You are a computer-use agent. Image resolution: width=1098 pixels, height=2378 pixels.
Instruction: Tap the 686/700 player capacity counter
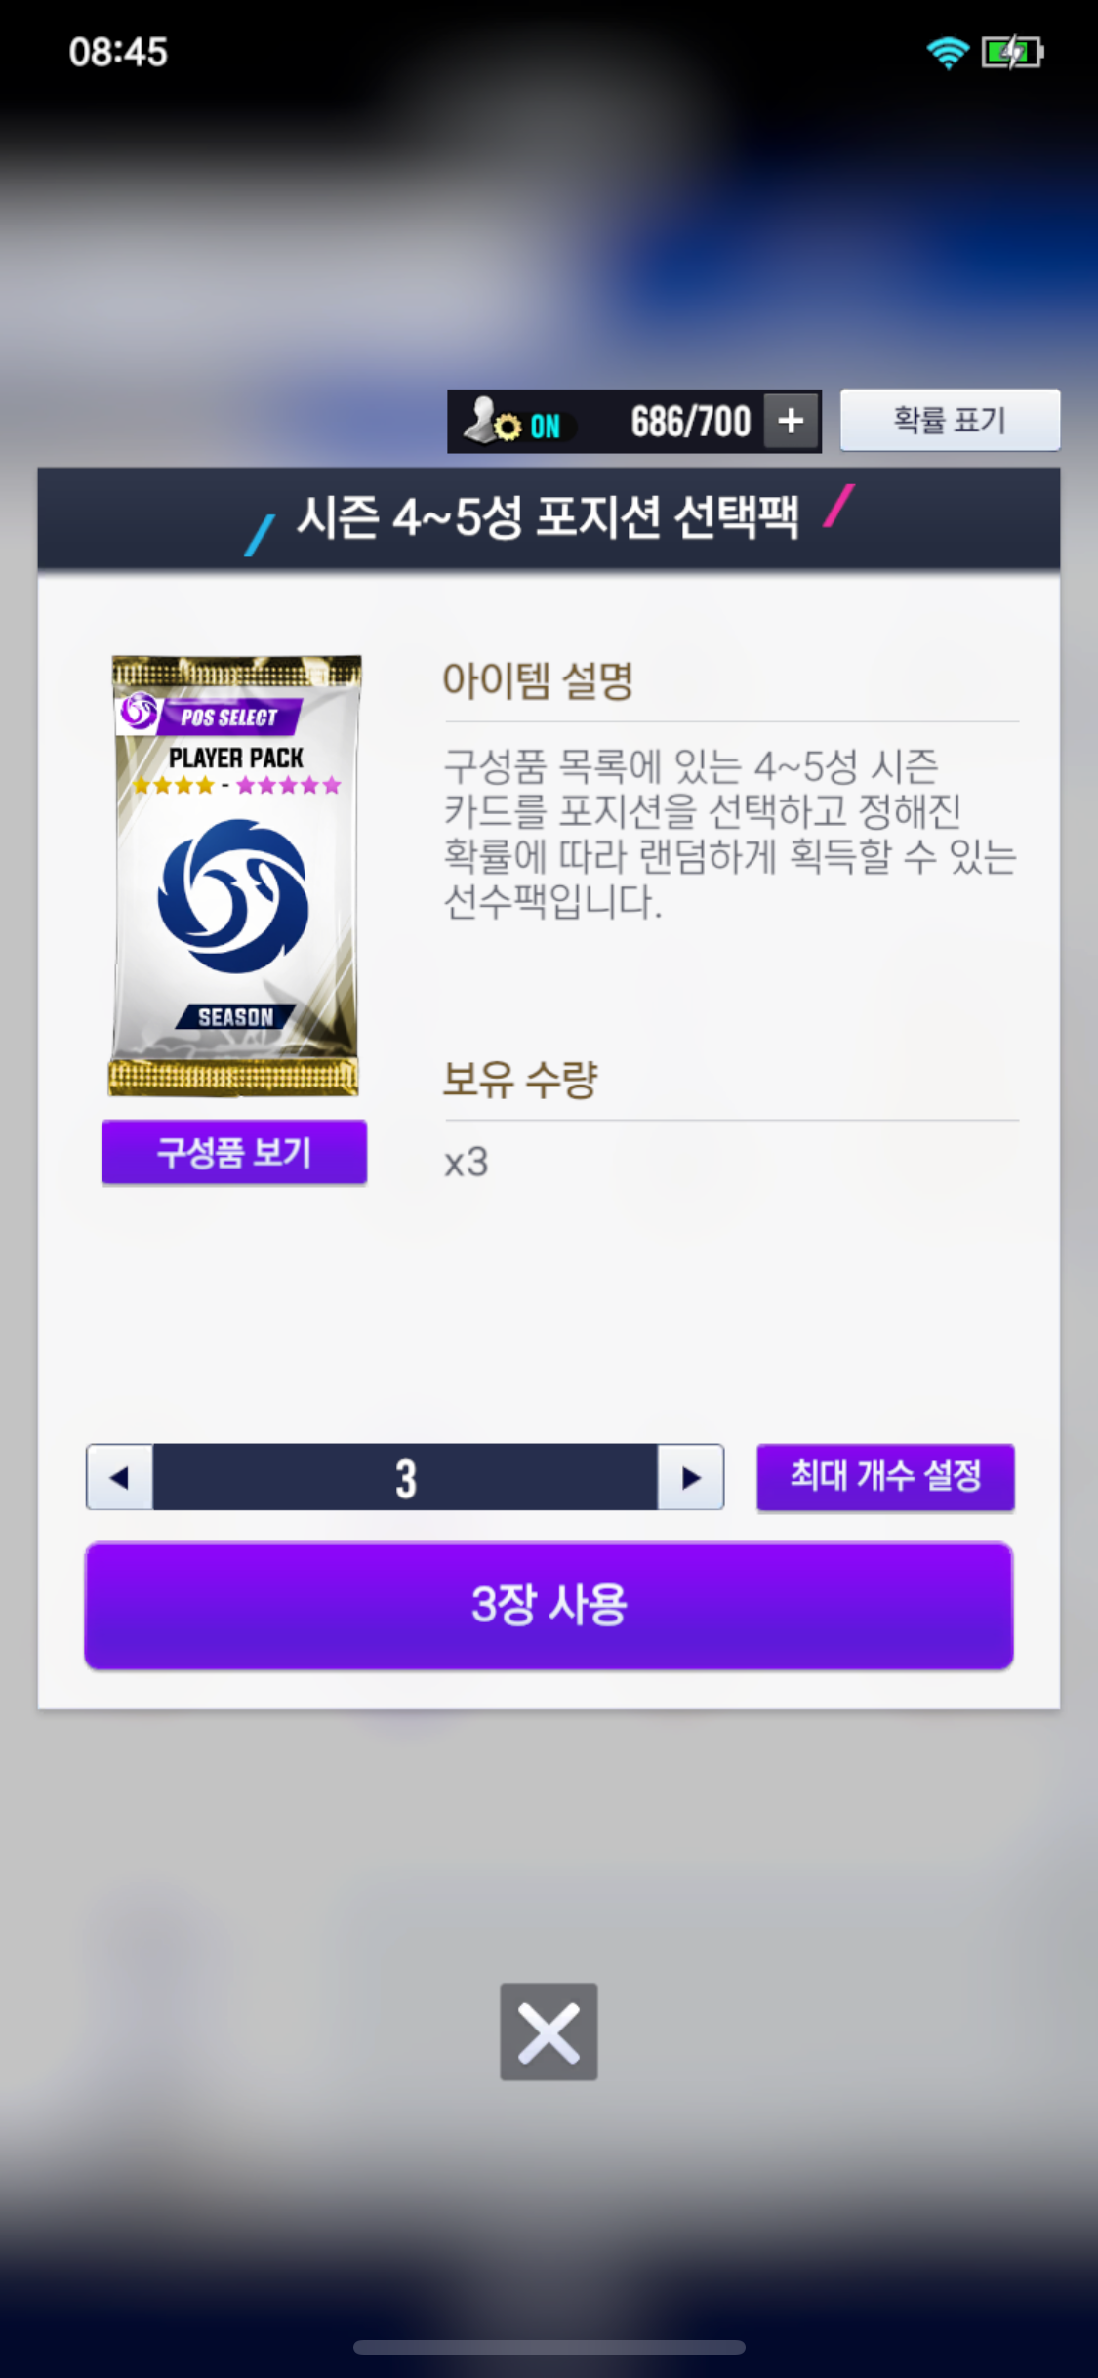point(690,422)
